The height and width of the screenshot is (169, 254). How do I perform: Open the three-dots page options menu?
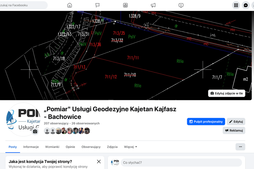[240, 147]
